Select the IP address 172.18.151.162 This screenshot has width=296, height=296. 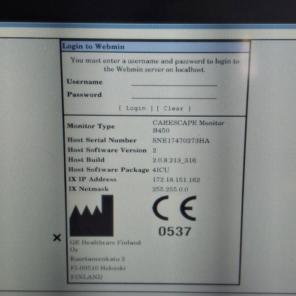click(176, 180)
